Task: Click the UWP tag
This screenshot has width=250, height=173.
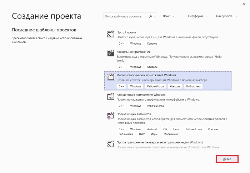Action: point(142,134)
